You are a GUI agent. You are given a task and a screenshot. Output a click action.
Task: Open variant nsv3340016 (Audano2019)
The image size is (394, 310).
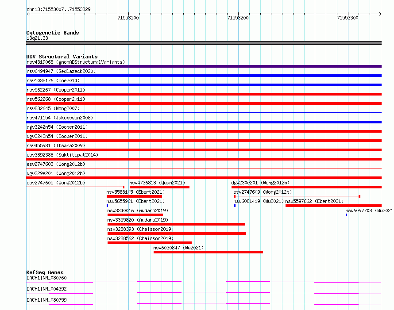[x=138, y=210]
